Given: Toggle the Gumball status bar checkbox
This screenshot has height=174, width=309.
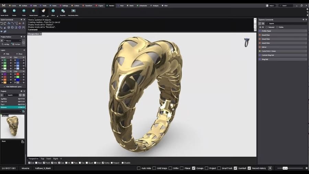Looking at the screenshot, I should 236,168.
